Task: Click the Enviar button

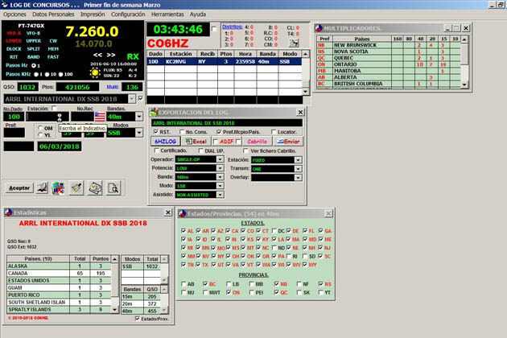Action: 288,142
